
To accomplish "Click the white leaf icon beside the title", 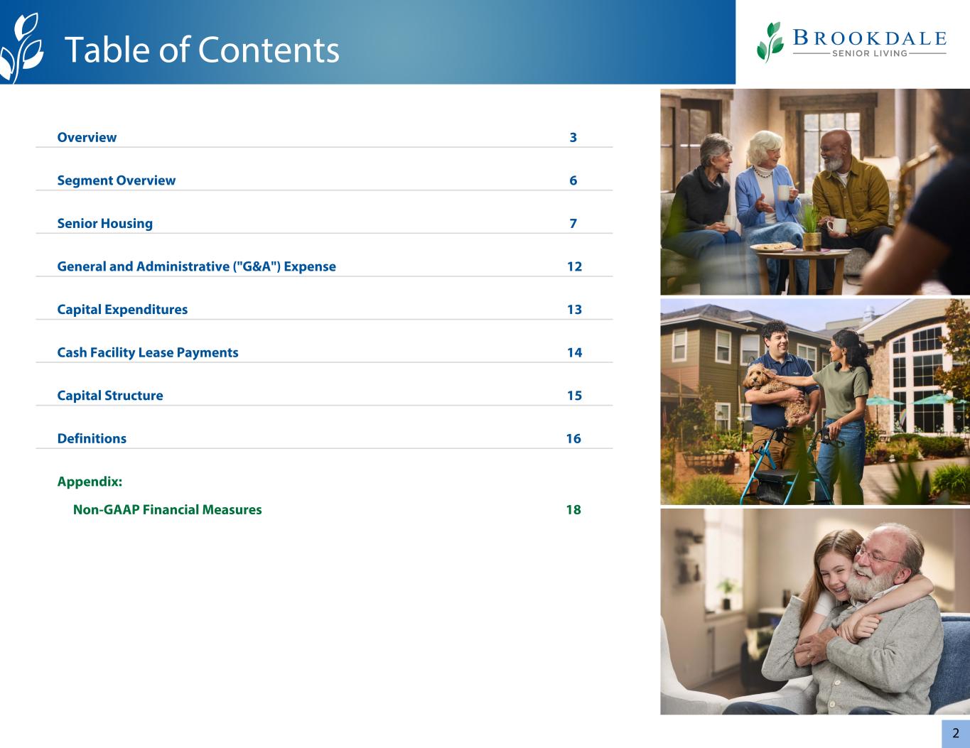I will (x=21, y=48).
